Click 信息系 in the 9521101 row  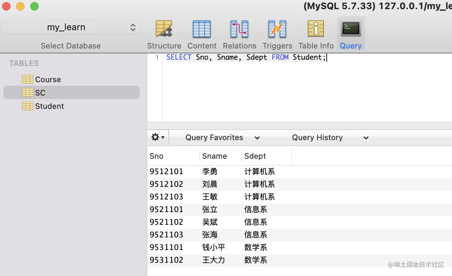[x=256, y=210]
